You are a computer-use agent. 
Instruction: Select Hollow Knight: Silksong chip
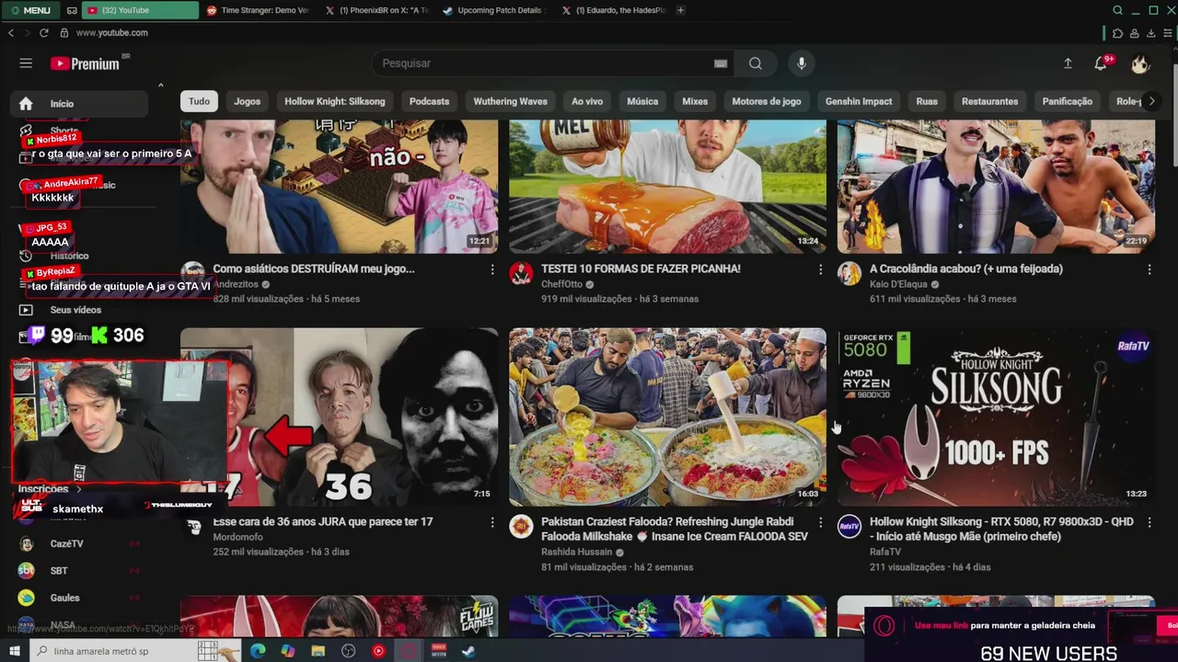pos(335,101)
